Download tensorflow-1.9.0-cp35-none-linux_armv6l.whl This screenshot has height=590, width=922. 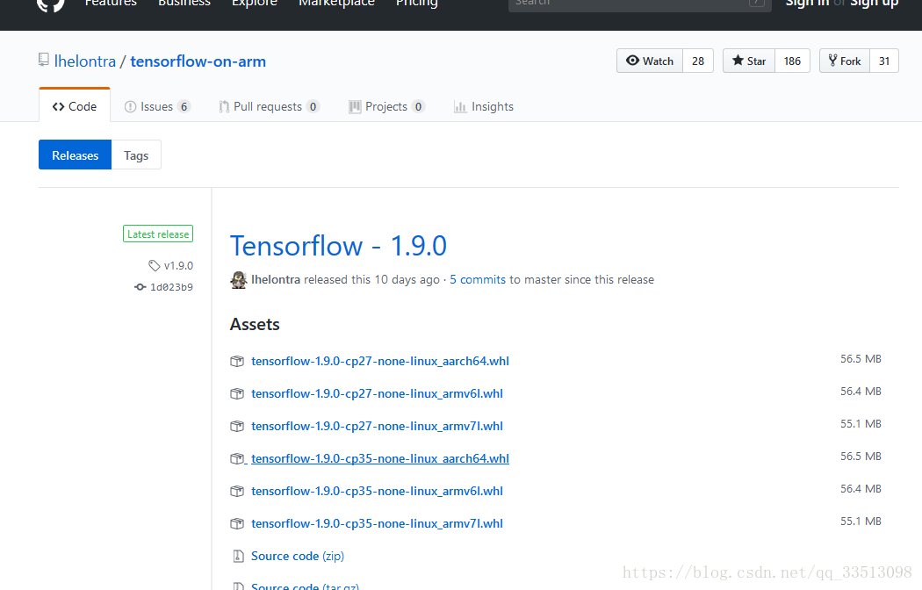click(377, 491)
